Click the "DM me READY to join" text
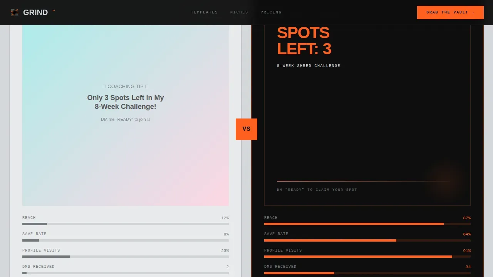Viewport: 493px width, 277px height. click(x=126, y=119)
